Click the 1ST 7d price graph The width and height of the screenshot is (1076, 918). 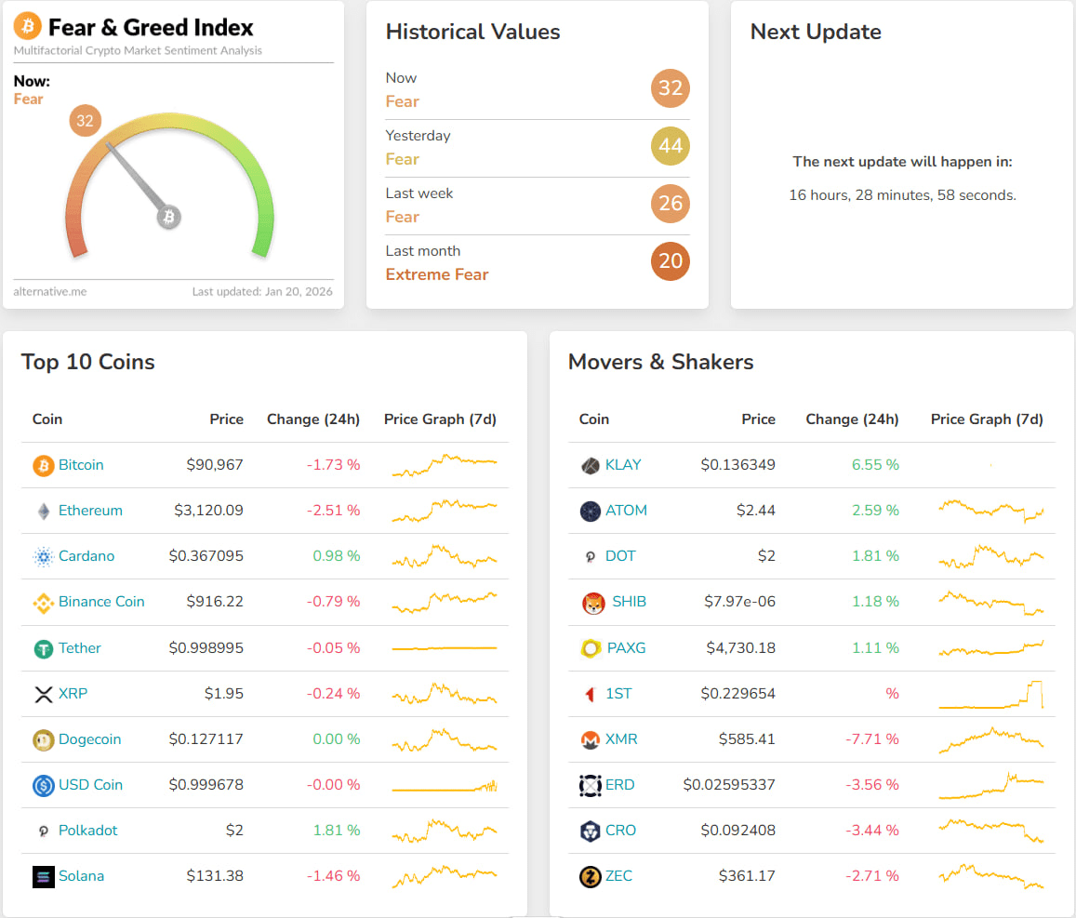tap(991, 695)
